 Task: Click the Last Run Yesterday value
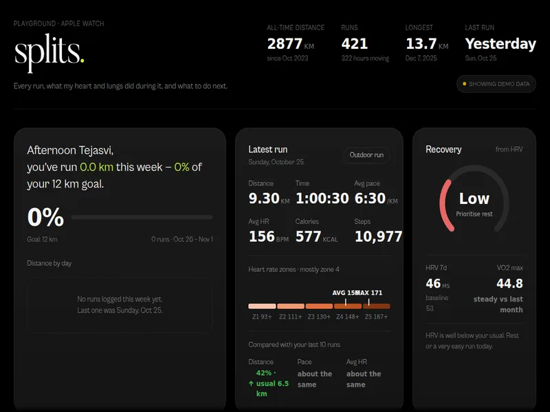point(500,44)
